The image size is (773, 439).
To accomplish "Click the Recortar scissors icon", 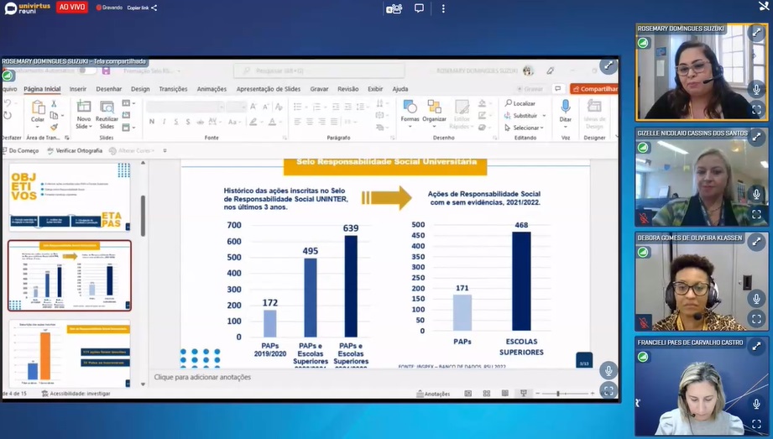I will [x=54, y=103].
